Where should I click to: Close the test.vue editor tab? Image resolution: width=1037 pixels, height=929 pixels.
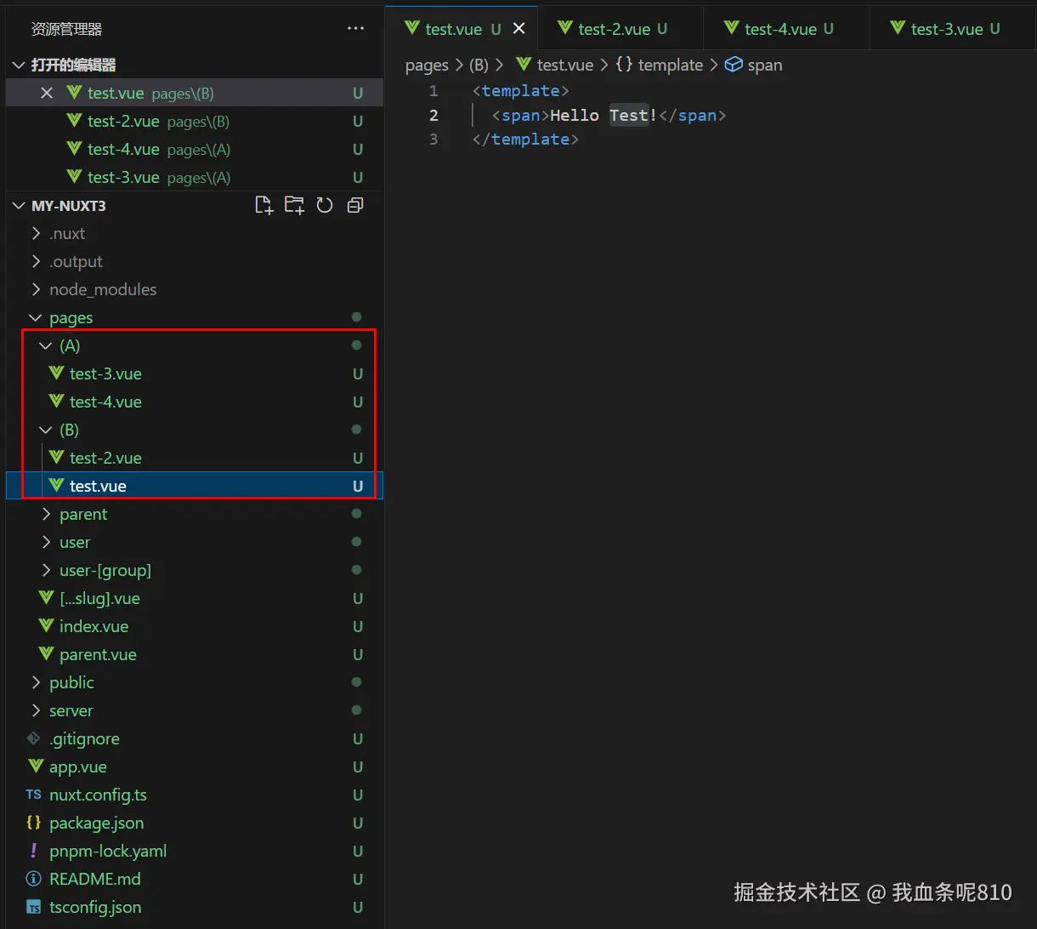(518, 29)
